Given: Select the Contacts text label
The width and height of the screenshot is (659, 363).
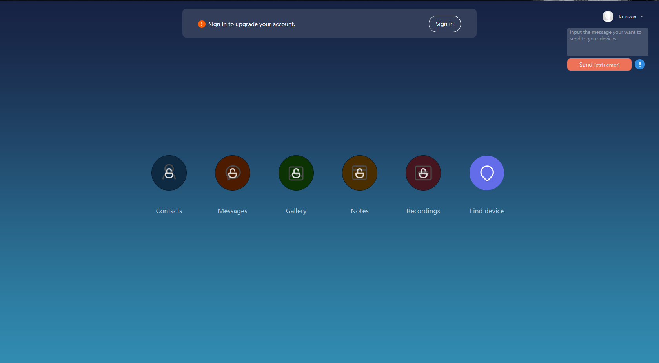Looking at the screenshot, I should click(169, 211).
